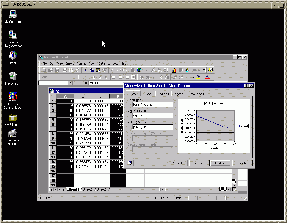Expand the Name Box dropdown arrow
Image resolution: width=287 pixels, height=223 pixels.
coord(71,83)
